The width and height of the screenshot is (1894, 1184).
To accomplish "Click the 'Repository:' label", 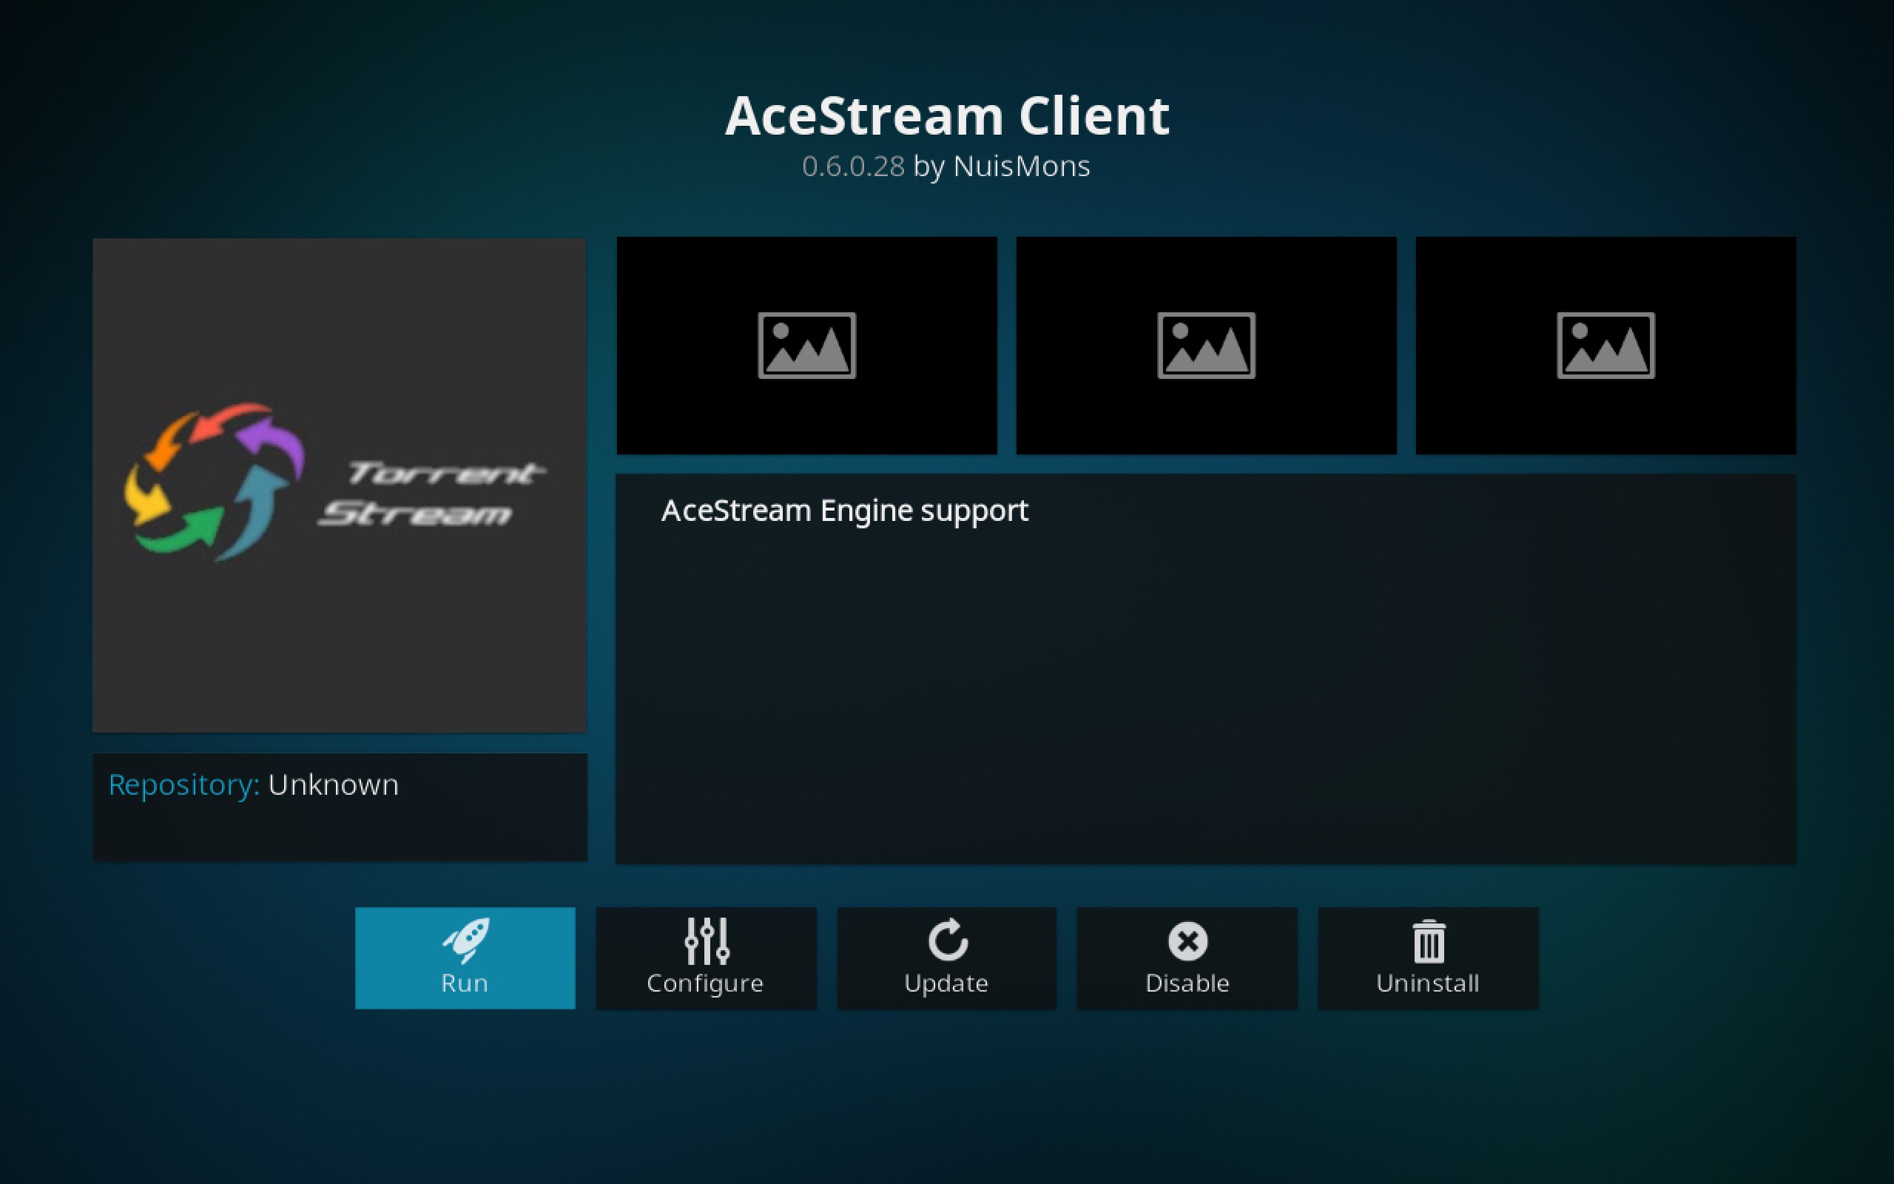I will click(184, 784).
